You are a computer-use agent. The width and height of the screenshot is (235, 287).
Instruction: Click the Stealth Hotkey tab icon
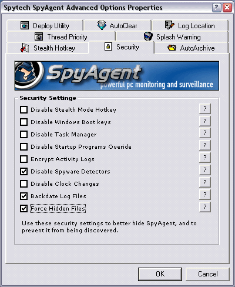[25, 48]
